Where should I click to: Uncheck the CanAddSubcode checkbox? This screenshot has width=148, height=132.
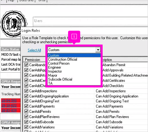26,122
